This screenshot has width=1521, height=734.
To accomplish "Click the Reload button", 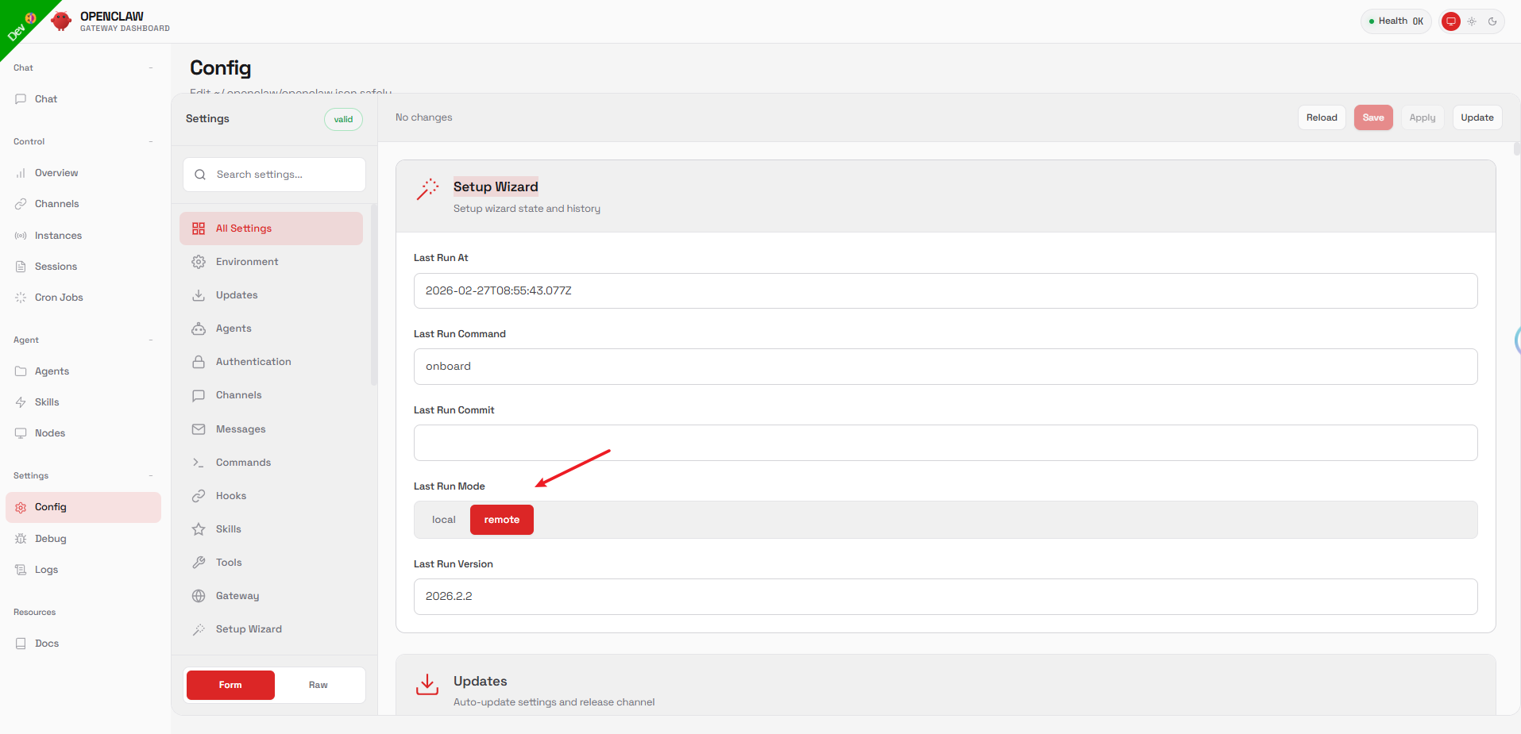I will tap(1321, 117).
